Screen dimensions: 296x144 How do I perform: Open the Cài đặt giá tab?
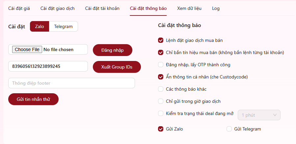[19, 8]
